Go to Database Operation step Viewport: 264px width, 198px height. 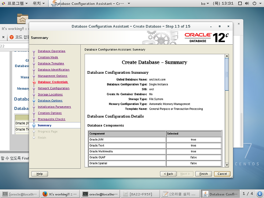click(x=52, y=51)
